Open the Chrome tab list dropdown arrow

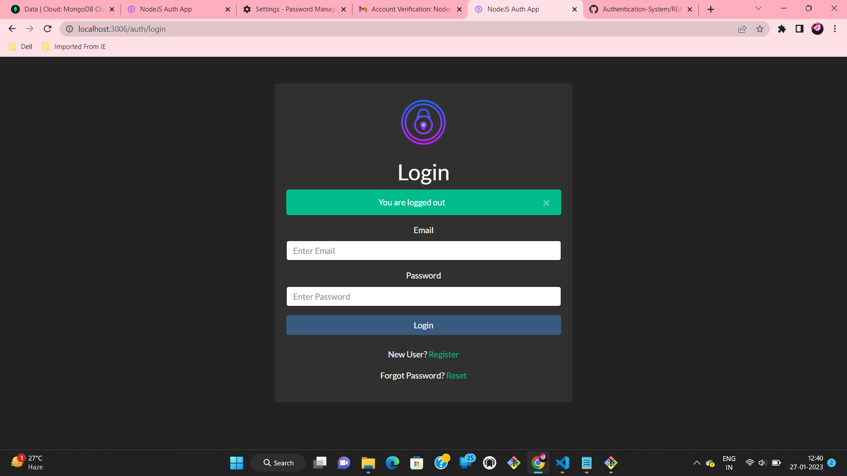click(758, 8)
